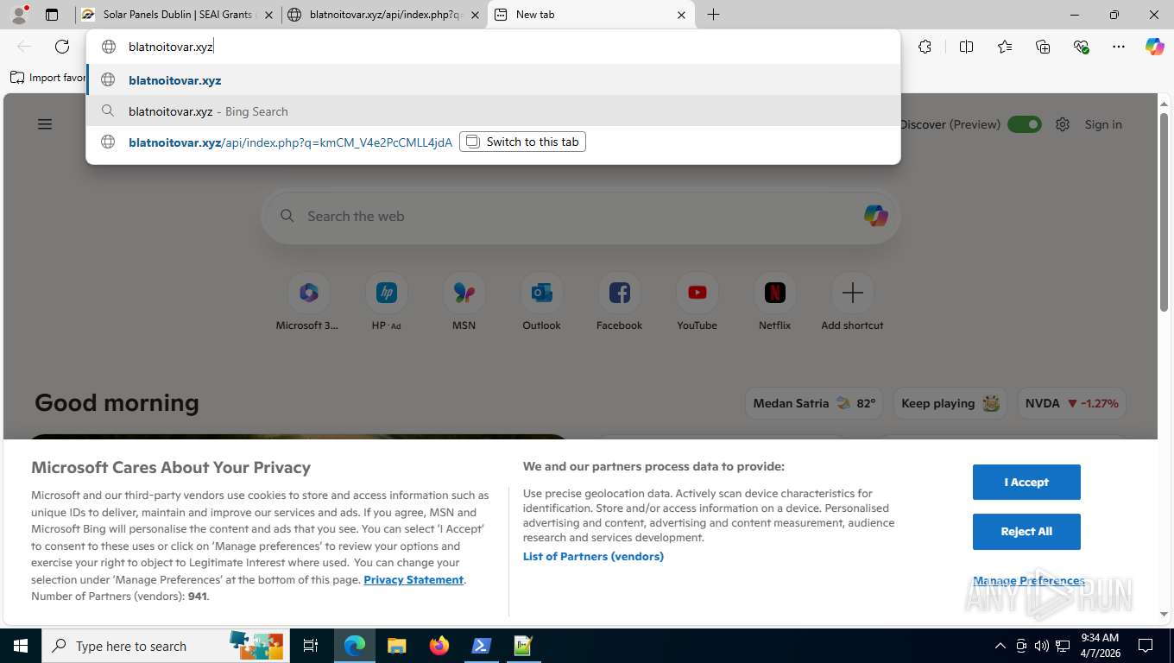Open the MSN shortcut tile
The width and height of the screenshot is (1174, 663).
464,302
